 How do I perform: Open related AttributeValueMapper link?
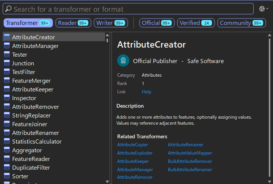point(190,153)
